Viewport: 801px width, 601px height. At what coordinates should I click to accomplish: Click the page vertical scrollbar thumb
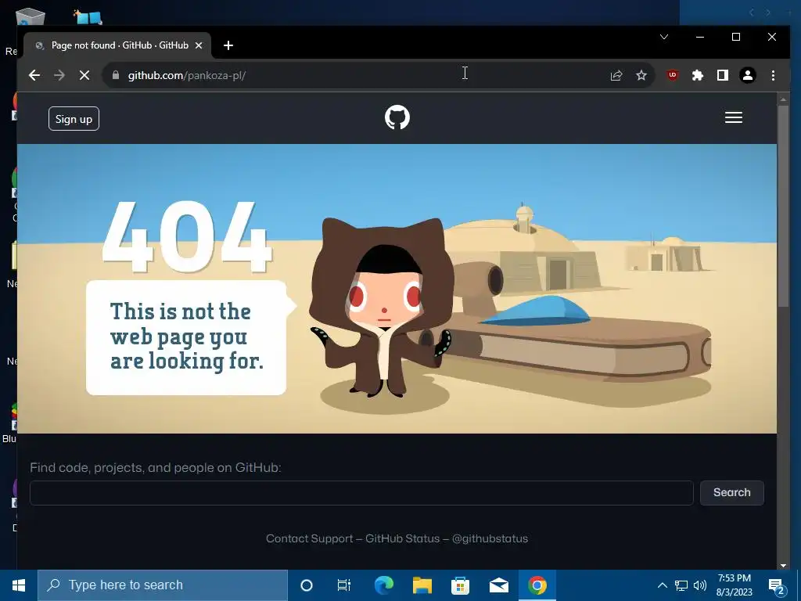coord(783,206)
